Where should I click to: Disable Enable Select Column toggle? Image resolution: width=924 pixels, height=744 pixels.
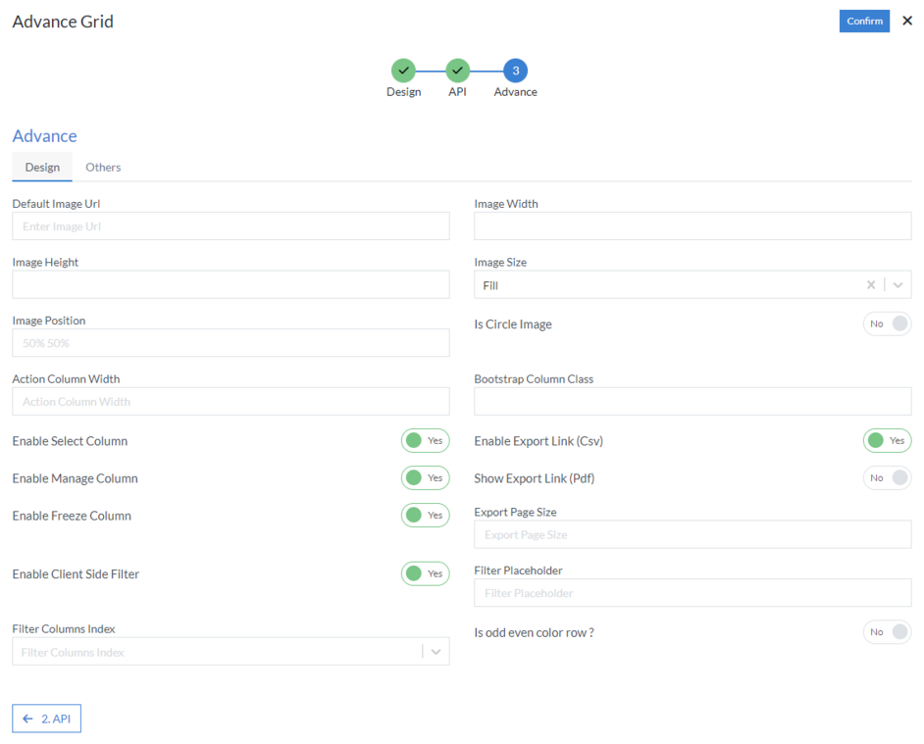pos(425,441)
